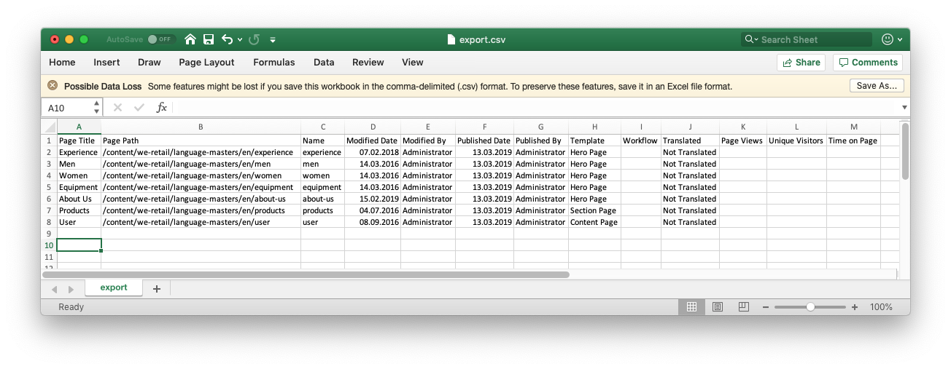Click the Modified Date header cell
The image size is (951, 369).
point(373,140)
